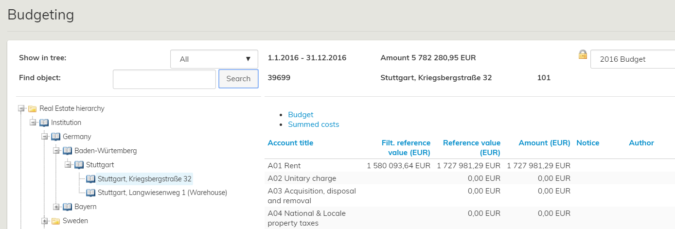The height and width of the screenshot is (229, 675).
Task: Expand the Bayern tree node
Action: pos(56,207)
